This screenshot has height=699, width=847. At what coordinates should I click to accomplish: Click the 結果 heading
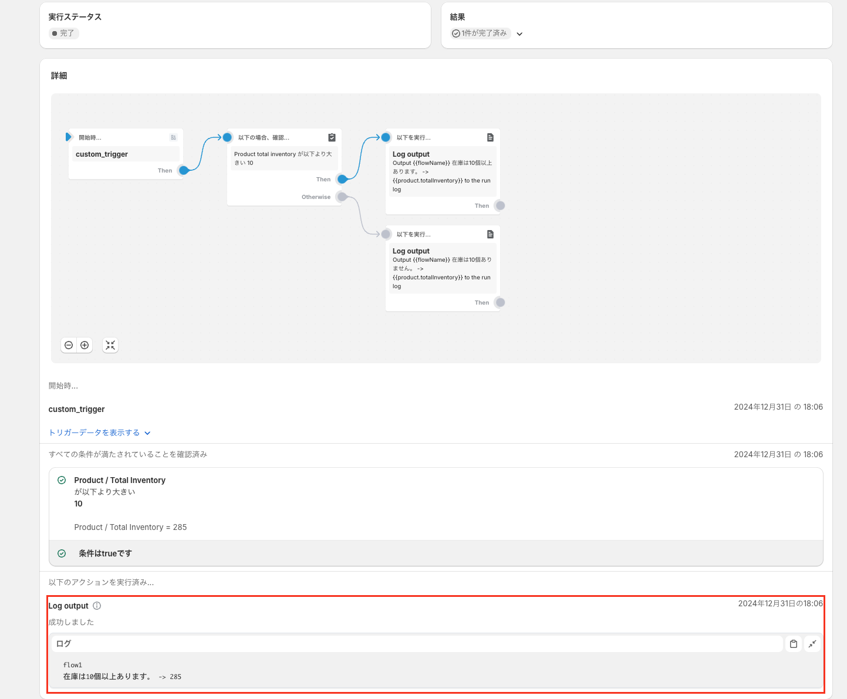[457, 17]
